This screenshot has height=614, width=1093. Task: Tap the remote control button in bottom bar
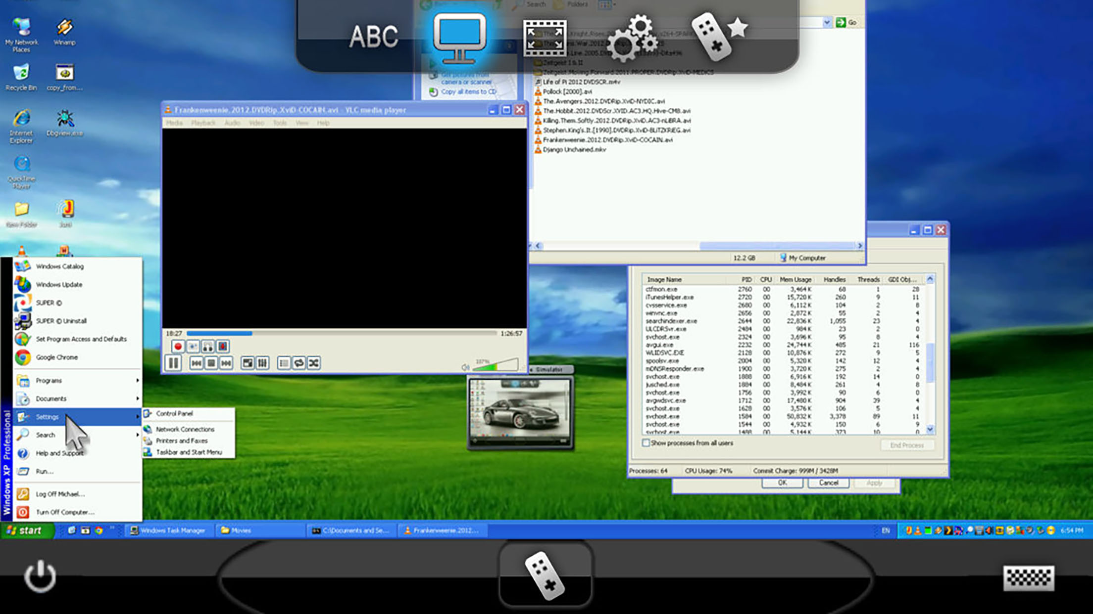[x=546, y=575]
